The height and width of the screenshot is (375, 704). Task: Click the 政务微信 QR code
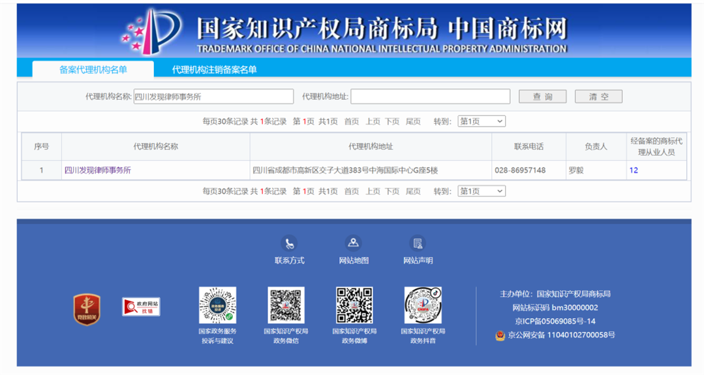(x=286, y=305)
